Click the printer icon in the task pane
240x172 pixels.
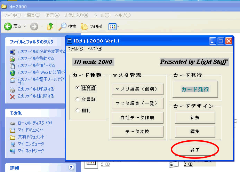point(13,90)
